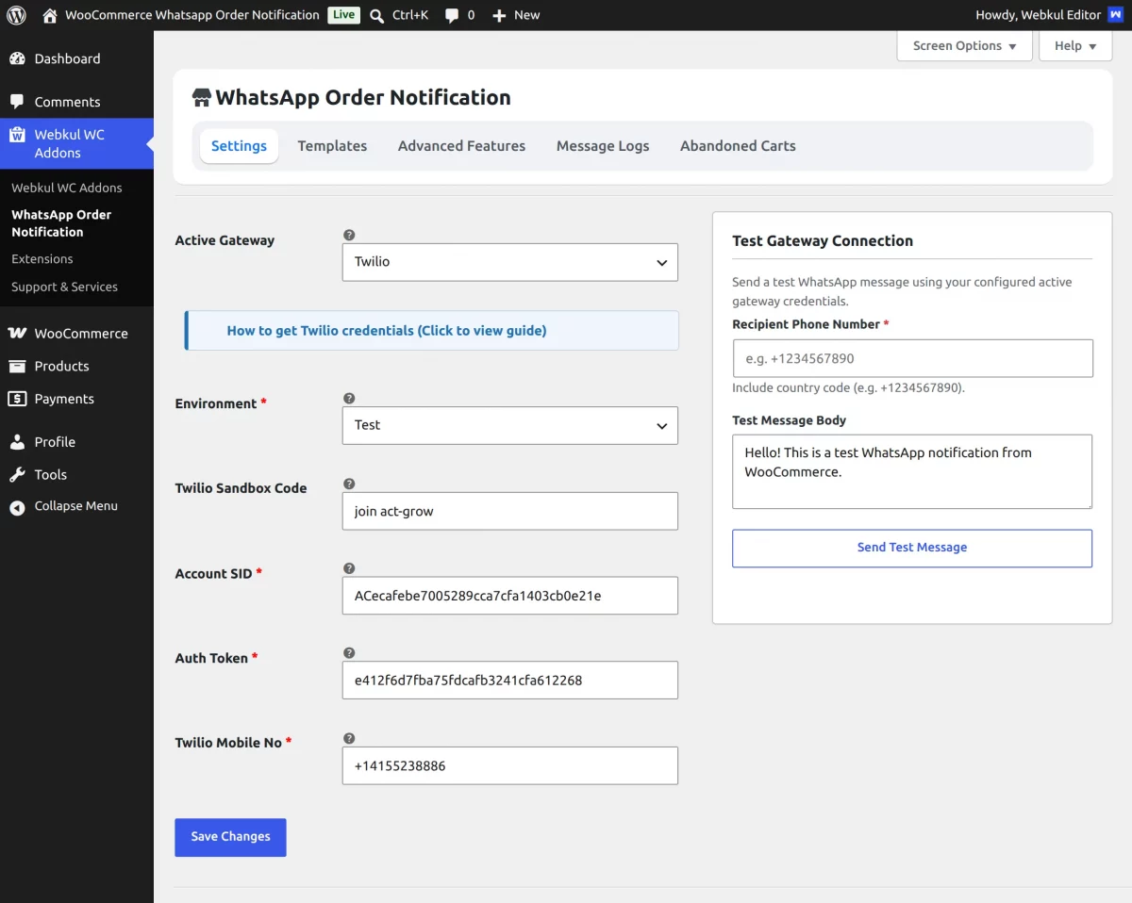Viewport: 1132px width, 903px height.
Task: Click the home icon beside site name
Action: pyautogui.click(x=50, y=15)
